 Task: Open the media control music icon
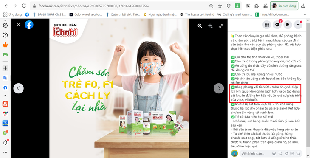pos(265,6)
